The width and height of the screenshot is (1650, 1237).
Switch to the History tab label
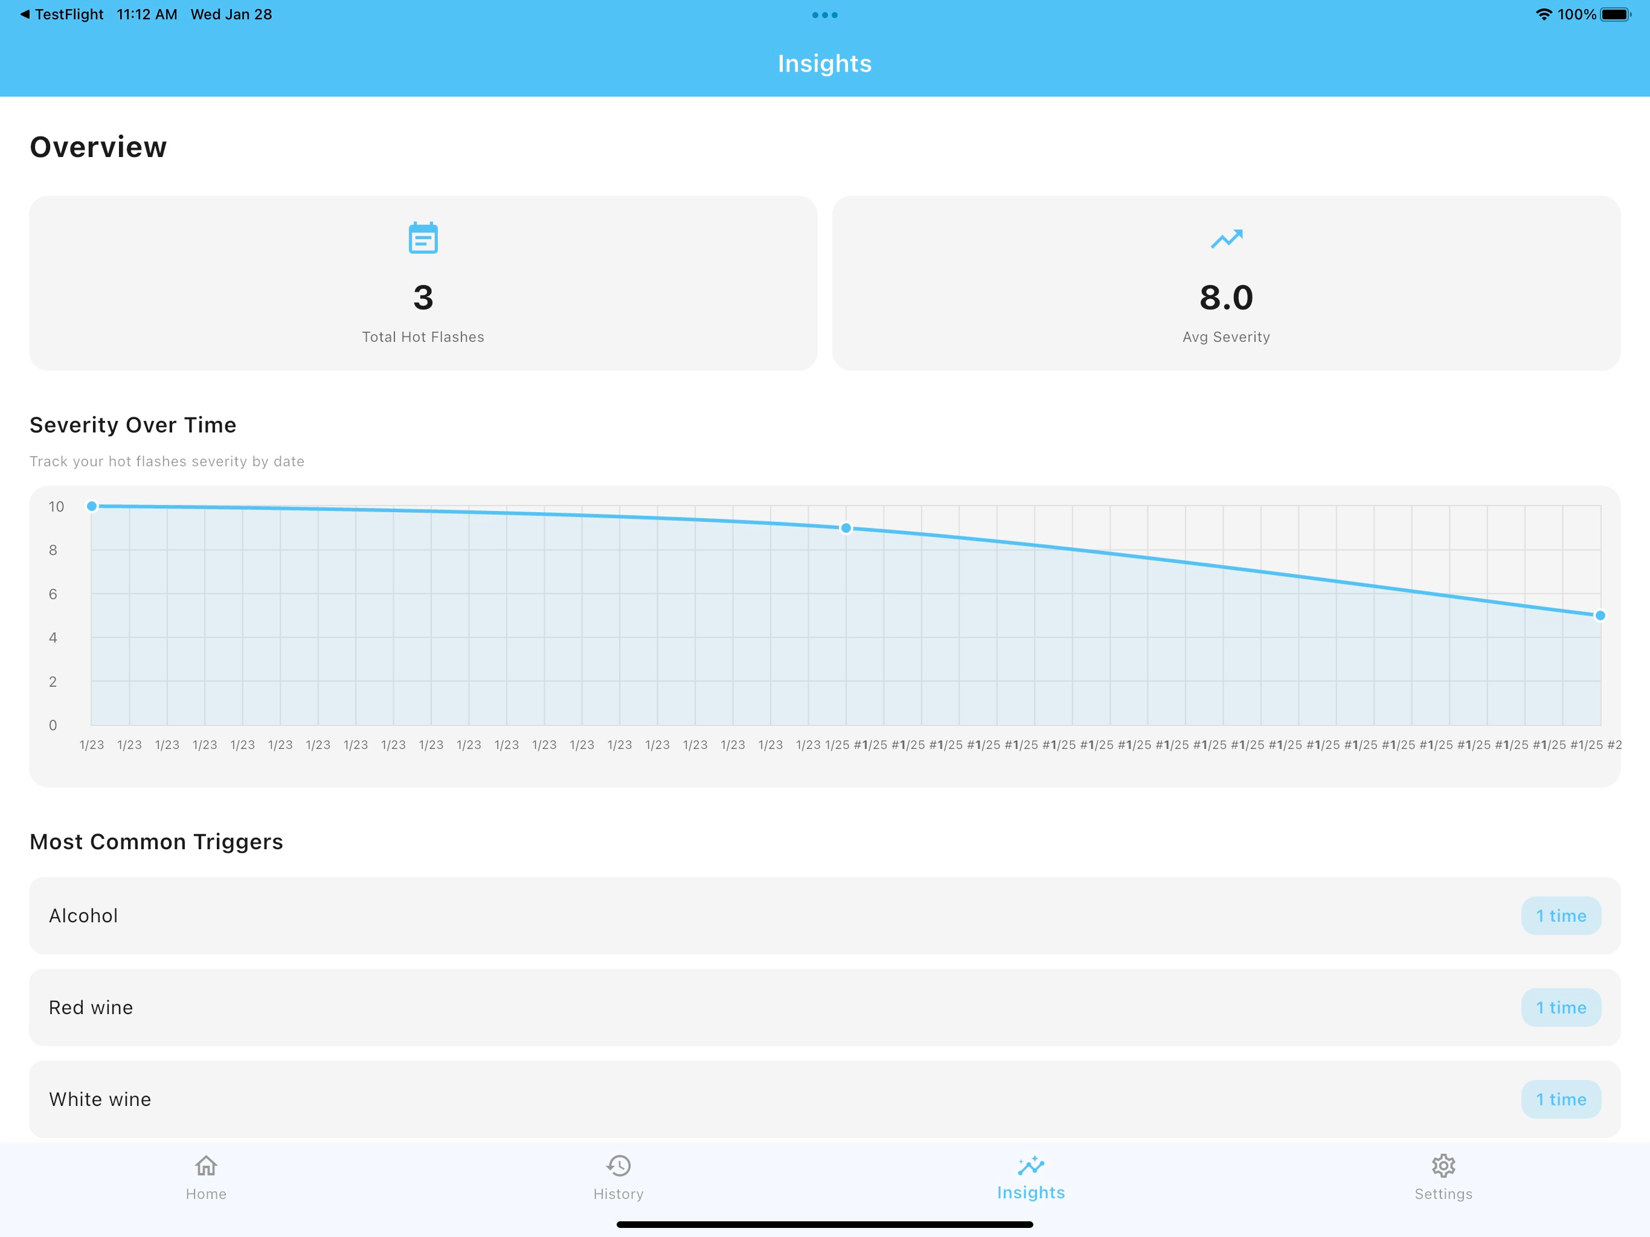(618, 1194)
